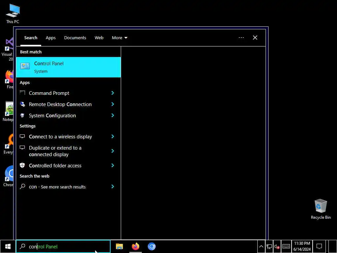
Task: Click 'Connect to a wireless display' text
Action: coord(61,137)
